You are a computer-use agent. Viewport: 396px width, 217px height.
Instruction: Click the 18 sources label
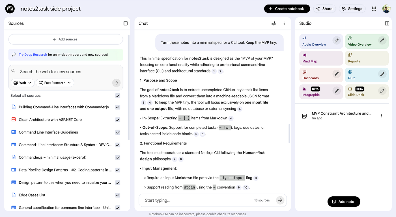[x=262, y=200]
